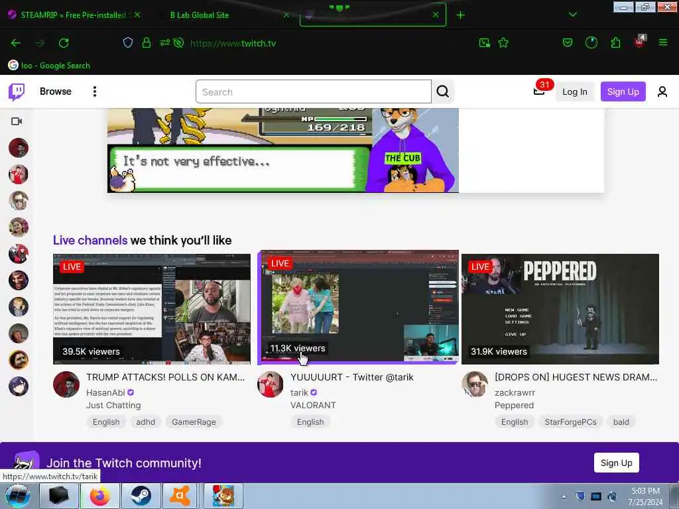Open Steam from the taskbar
Image resolution: width=679 pixels, height=509 pixels.
(x=141, y=496)
